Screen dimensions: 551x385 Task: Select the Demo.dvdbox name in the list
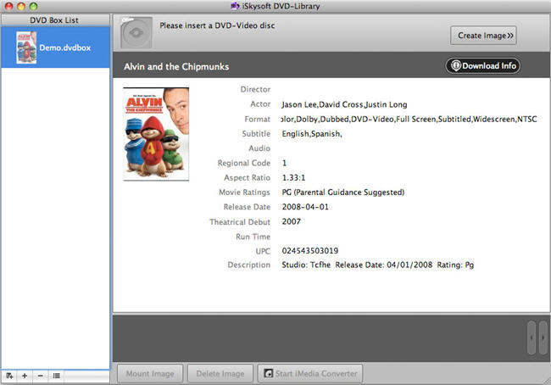coord(65,47)
